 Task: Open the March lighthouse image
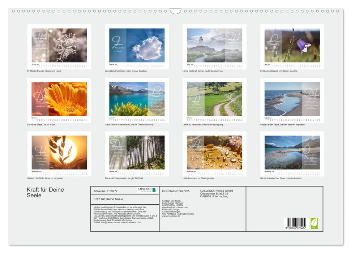coord(214,46)
